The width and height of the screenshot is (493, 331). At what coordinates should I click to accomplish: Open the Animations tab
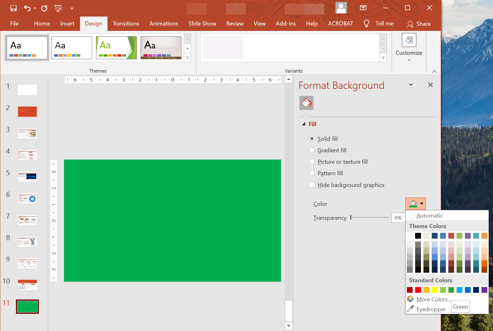164,24
